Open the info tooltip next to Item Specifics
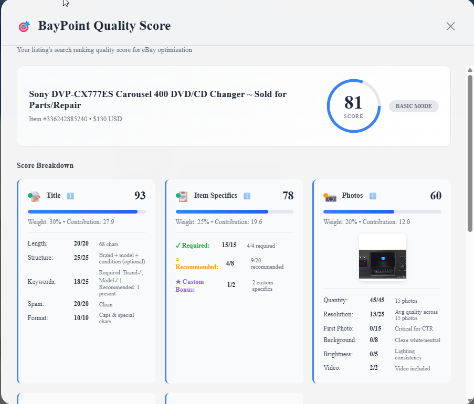Viewport: 474px width, 404px height. (x=247, y=196)
